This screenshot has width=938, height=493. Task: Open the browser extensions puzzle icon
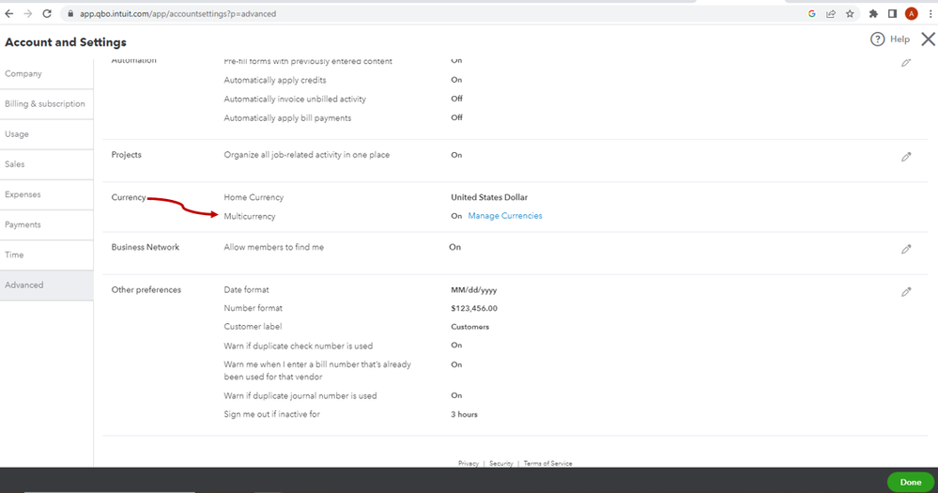click(x=873, y=14)
